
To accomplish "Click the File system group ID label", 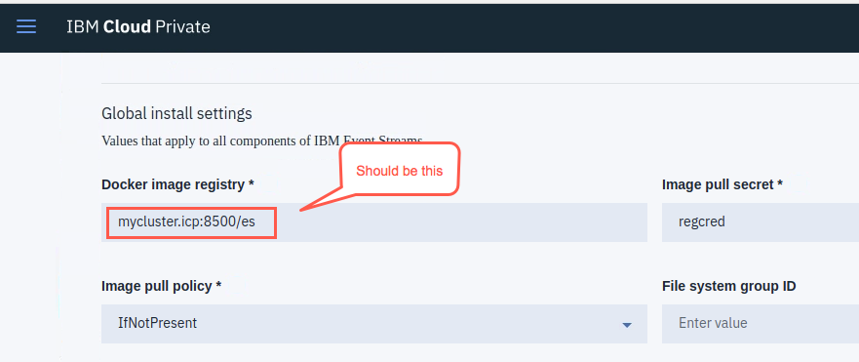I will coord(728,286).
